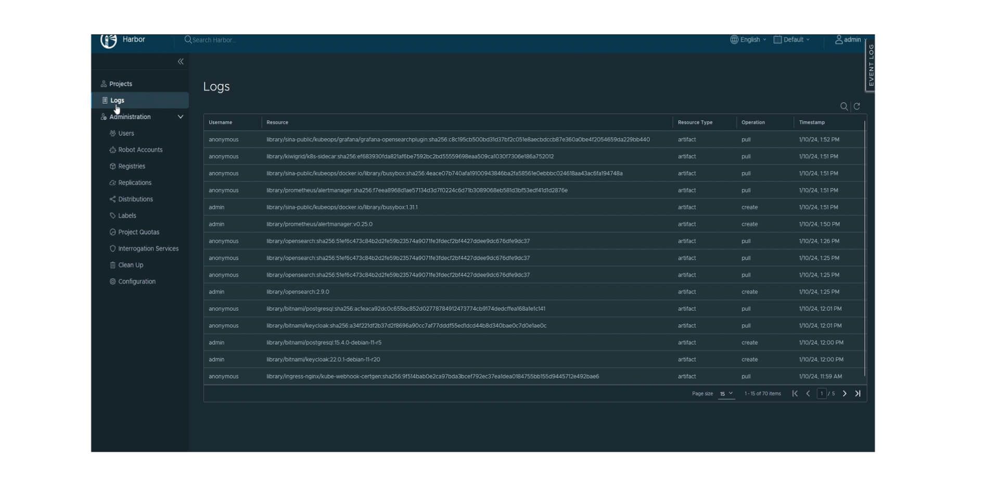Image resolution: width=999 pixels, height=493 pixels.
Task: Navigate to Interrogation Services
Action: pos(148,249)
